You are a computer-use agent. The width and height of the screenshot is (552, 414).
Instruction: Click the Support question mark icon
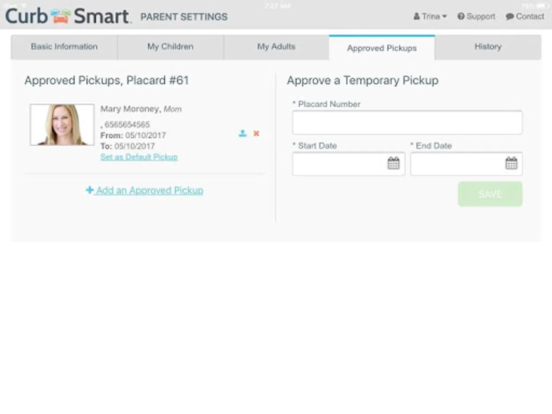pos(461,17)
